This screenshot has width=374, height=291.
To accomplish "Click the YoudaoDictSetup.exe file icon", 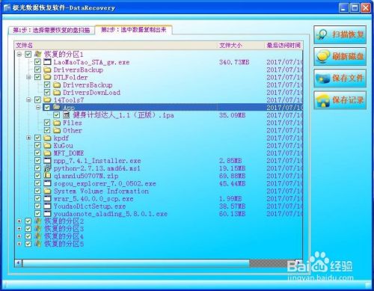I will (x=47, y=206).
